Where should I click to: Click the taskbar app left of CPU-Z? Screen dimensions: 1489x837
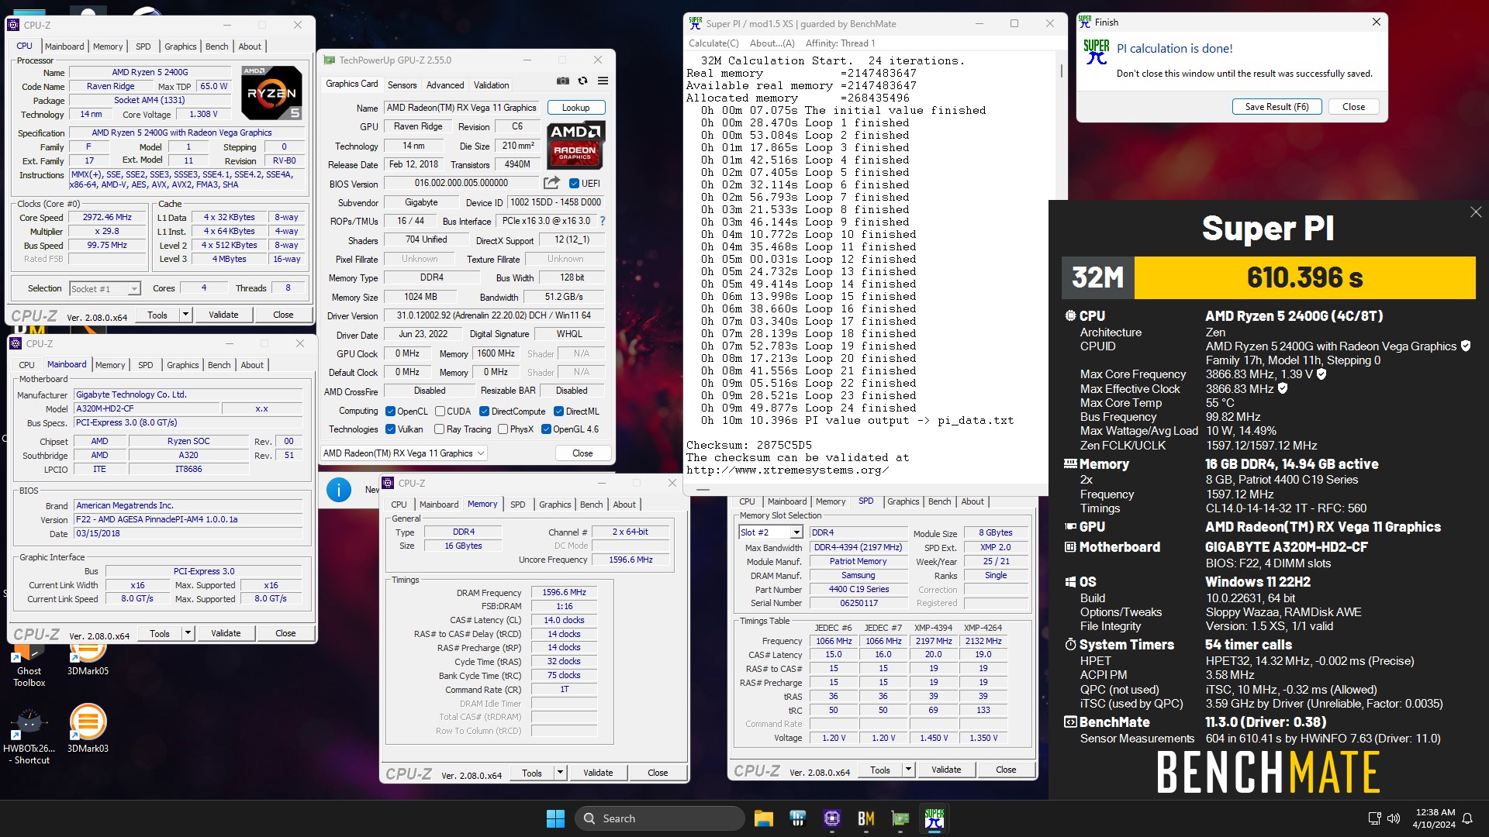(x=797, y=818)
